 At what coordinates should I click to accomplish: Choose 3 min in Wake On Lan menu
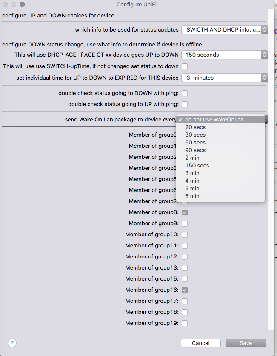(220, 173)
